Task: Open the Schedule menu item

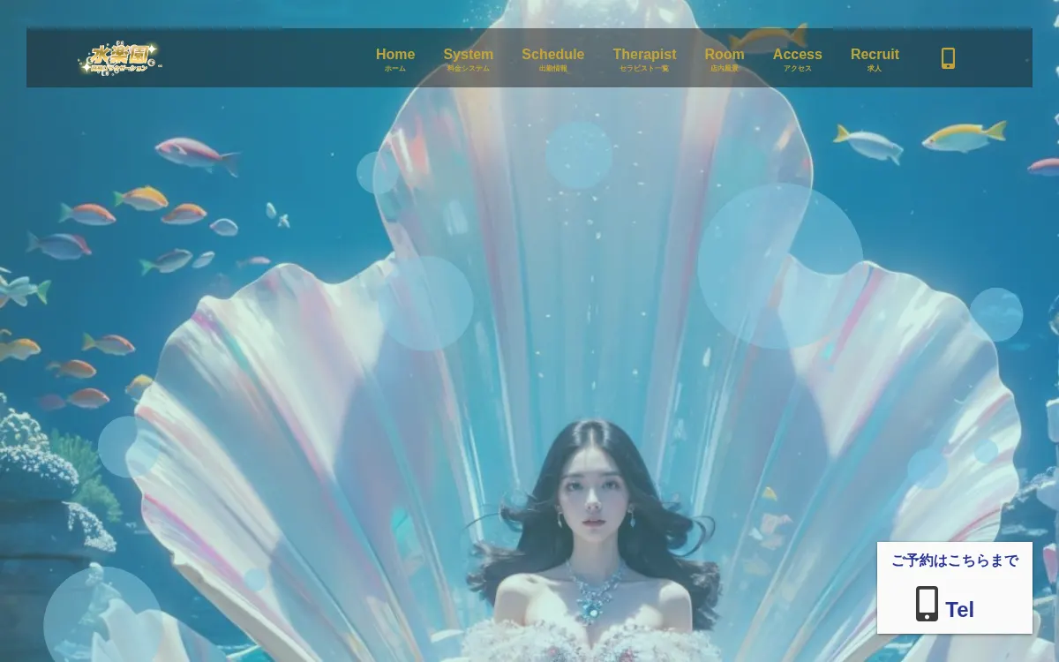Action: [552, 59]
